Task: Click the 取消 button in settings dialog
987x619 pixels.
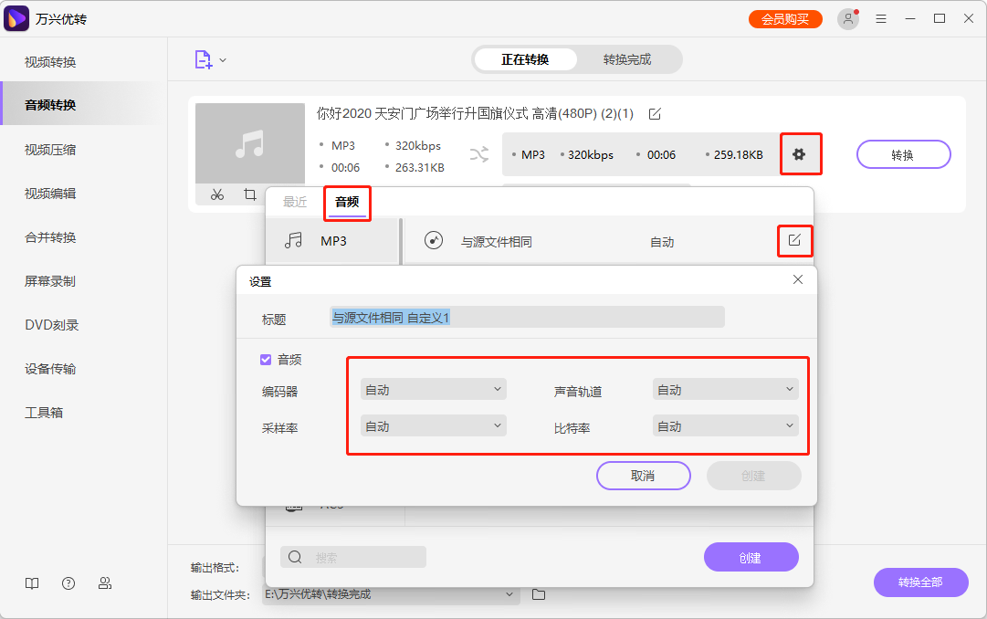Action: click(644, 476)
